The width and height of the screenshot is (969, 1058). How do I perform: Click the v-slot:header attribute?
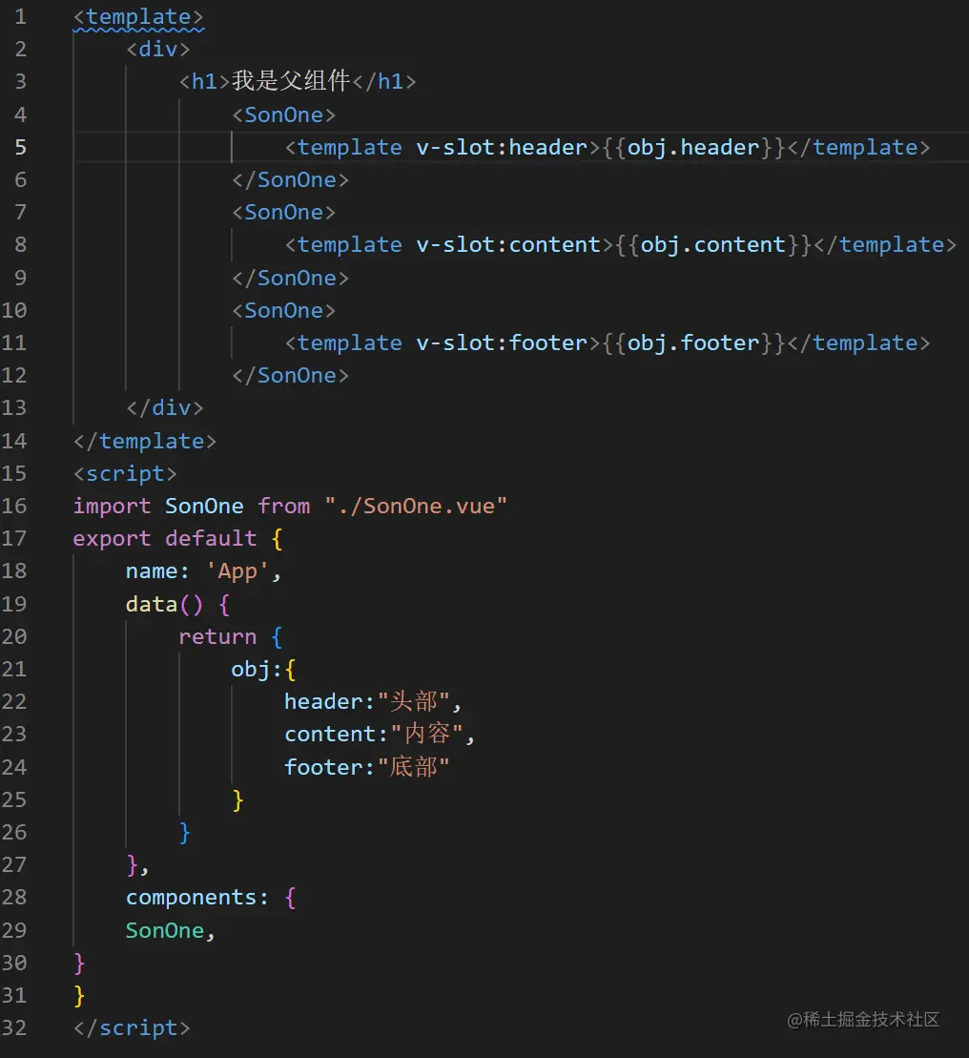tap(502, 147)
